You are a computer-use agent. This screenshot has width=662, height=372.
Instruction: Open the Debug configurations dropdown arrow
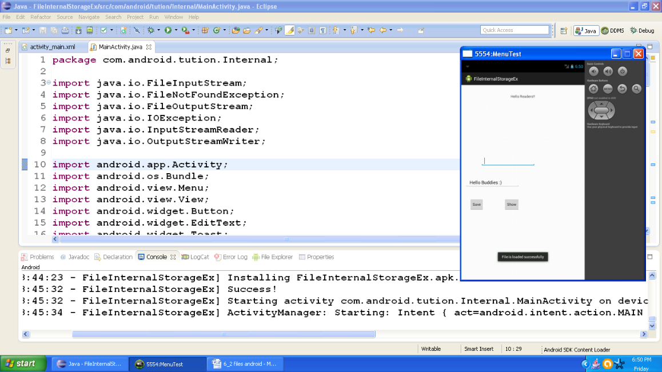pyautogui.click(x=159, y=30)
